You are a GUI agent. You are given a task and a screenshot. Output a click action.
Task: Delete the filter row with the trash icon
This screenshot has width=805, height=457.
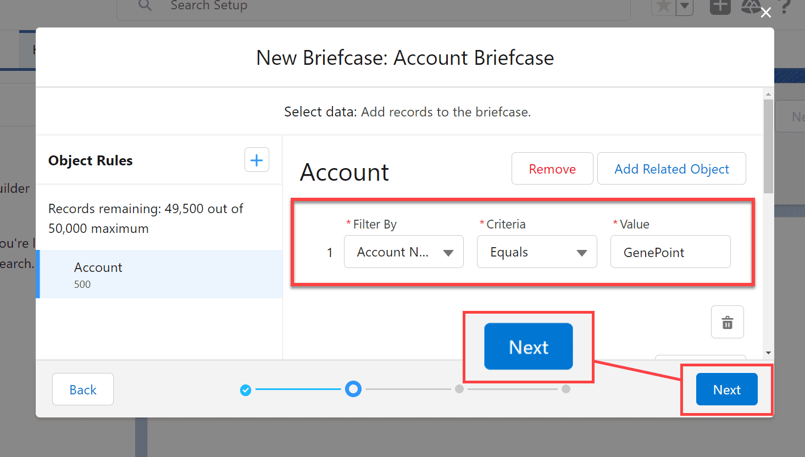click(727, 322)
